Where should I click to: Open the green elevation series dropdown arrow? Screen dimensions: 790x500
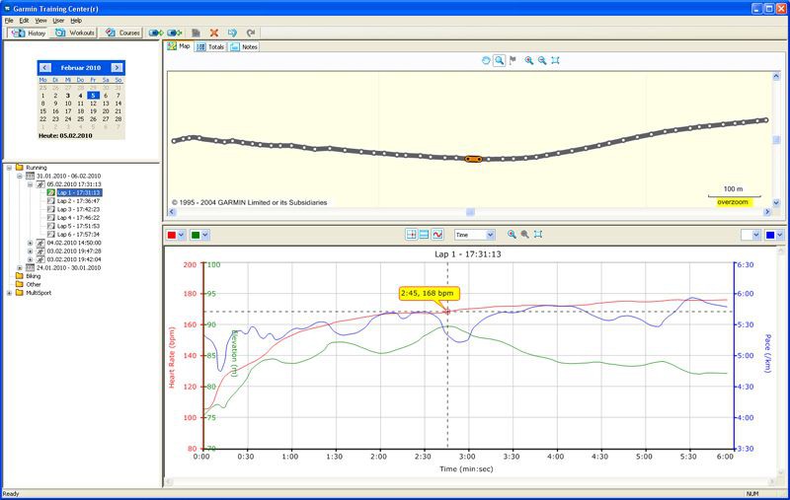pos(205,235)
